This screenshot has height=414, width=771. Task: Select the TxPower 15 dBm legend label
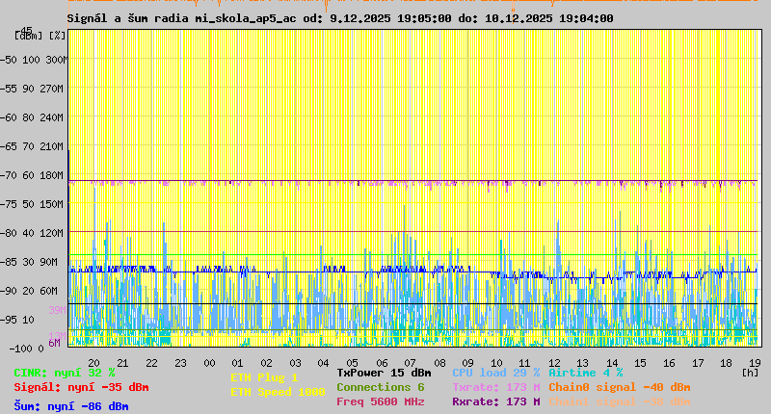pos(384,373)
